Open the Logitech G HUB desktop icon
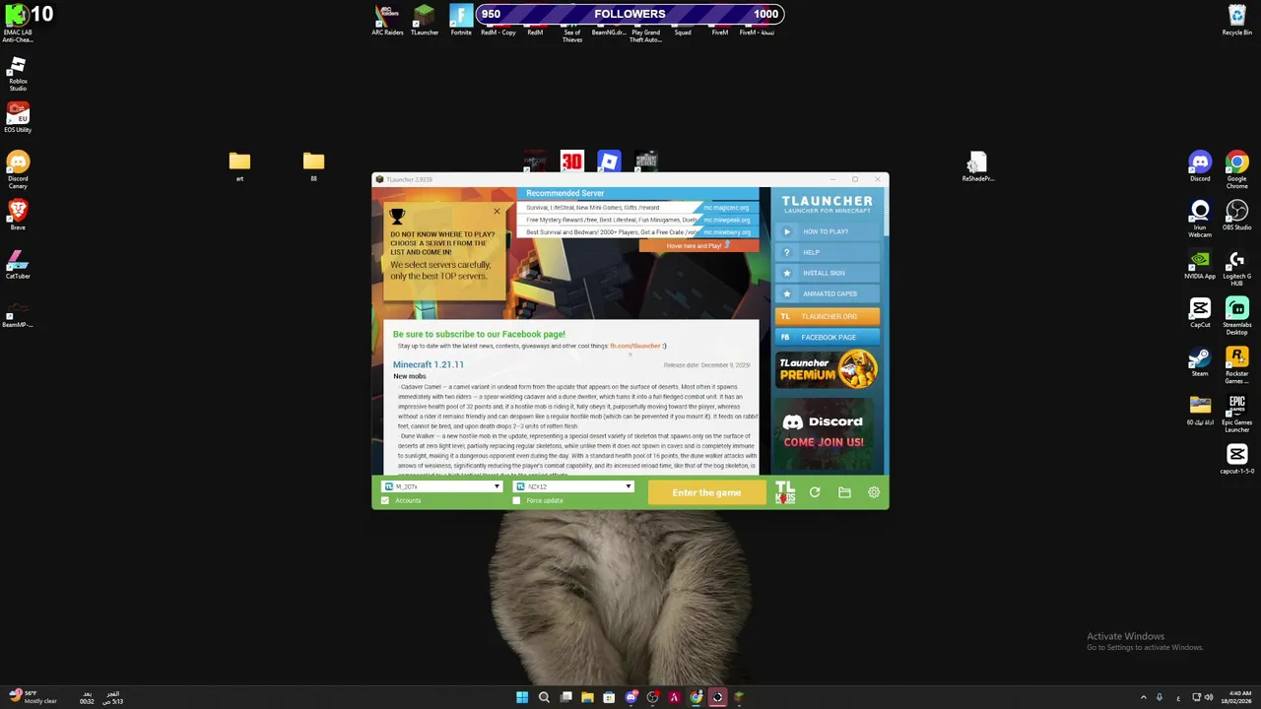 [1237, 268]
